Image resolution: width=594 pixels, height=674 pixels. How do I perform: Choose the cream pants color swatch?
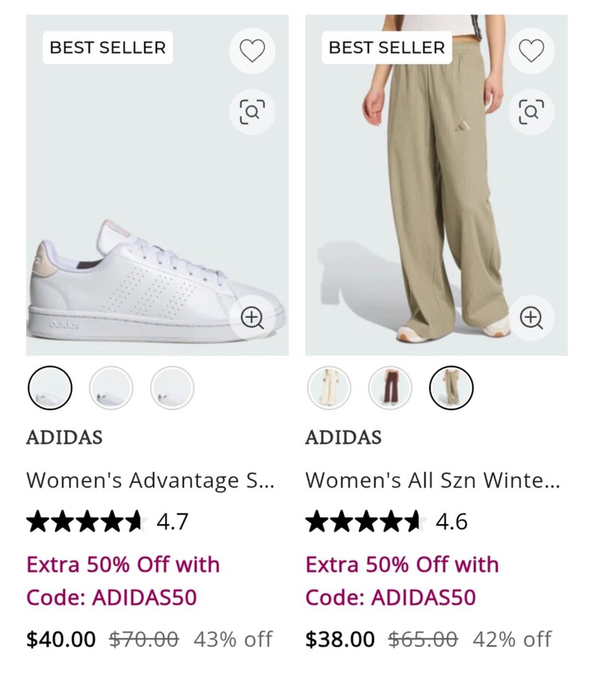pyautogui.click(x=330, y=388)
